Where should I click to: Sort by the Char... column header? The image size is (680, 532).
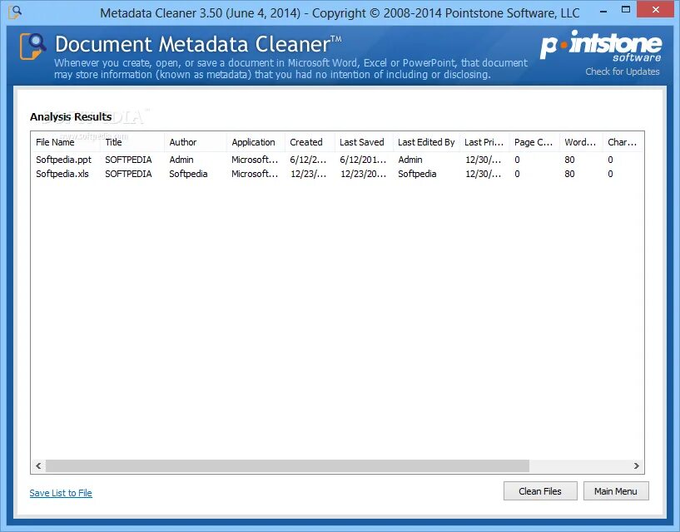point(623,142)
